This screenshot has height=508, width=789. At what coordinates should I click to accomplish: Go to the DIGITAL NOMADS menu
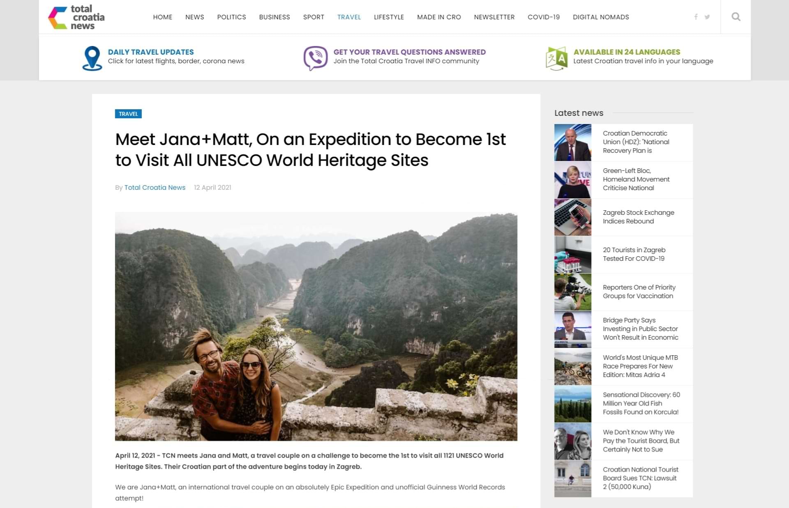coord(600,17)
